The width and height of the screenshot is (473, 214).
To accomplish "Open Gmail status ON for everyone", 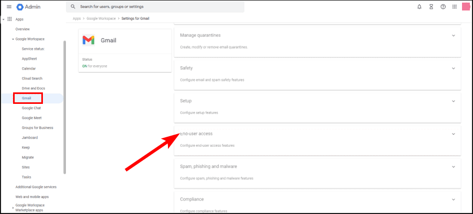I will (x=94, y=66).
